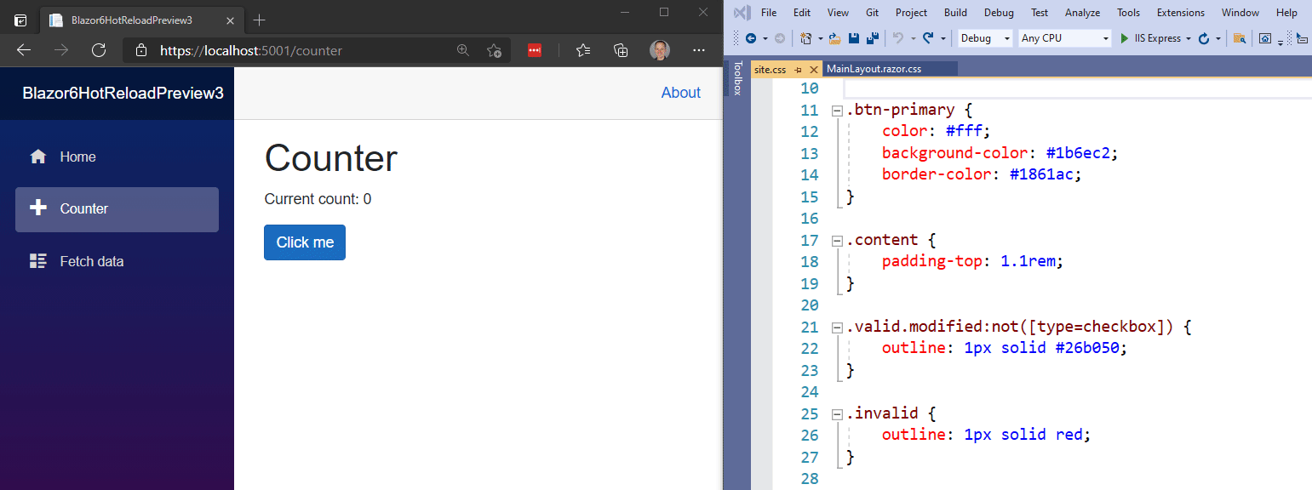Open the Edge tab actions menu icon
1312x490 pixels.
click(20, 20)
